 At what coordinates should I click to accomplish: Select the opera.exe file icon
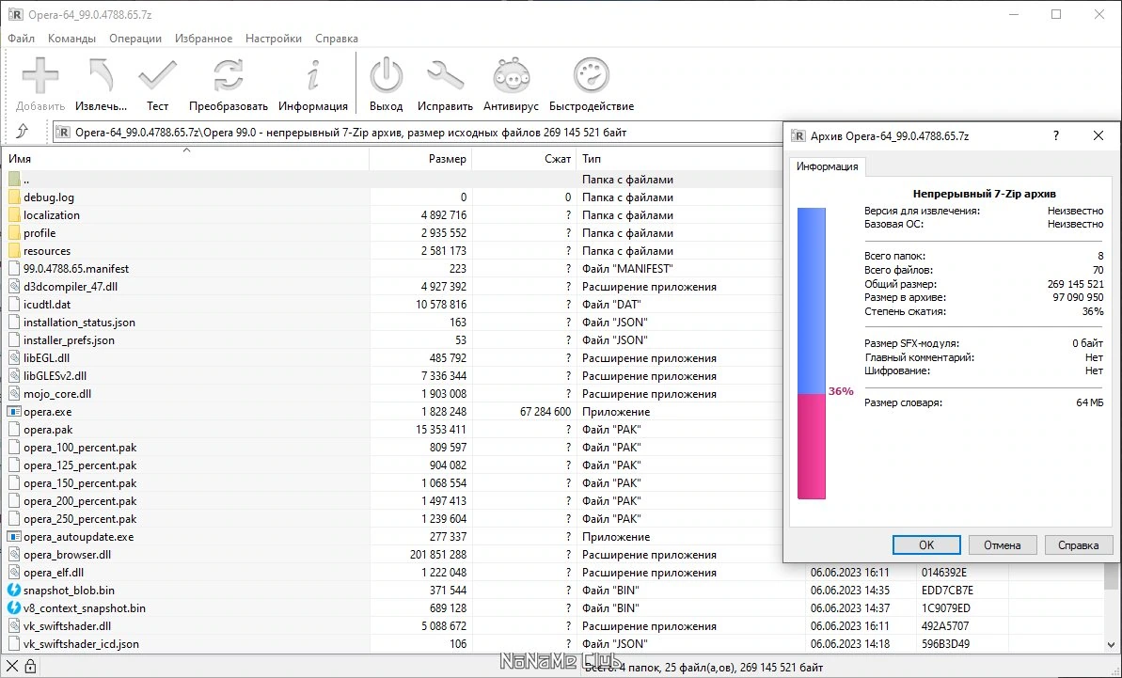pos(14,412)
